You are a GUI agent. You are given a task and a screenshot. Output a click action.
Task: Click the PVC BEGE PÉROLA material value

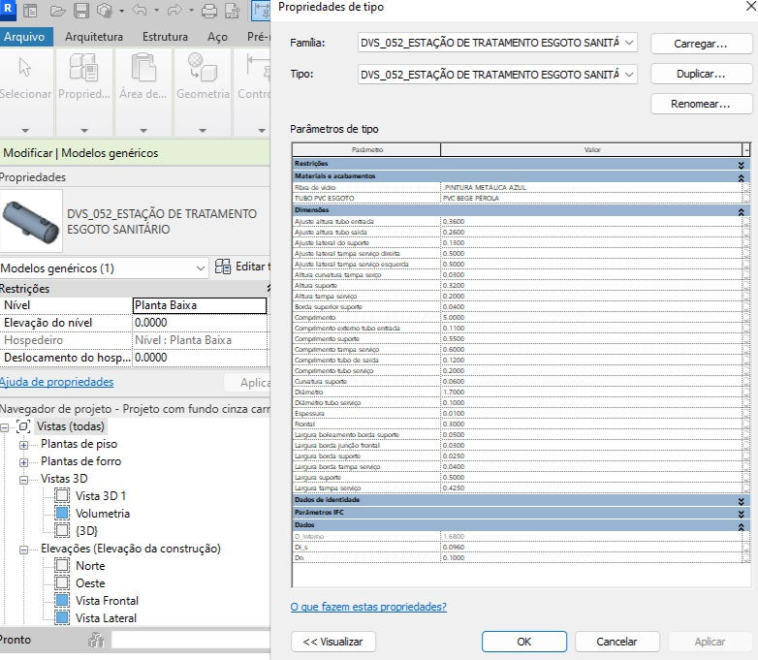591,199
